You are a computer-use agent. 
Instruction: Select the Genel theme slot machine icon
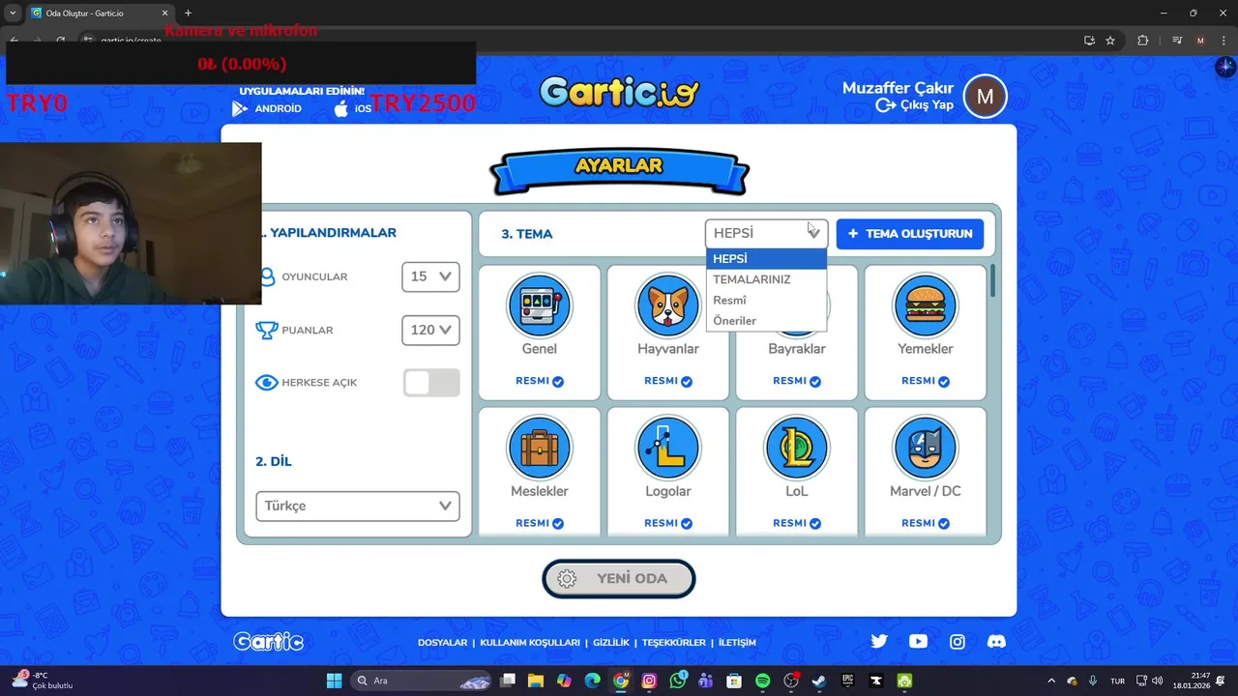point(540,305)
